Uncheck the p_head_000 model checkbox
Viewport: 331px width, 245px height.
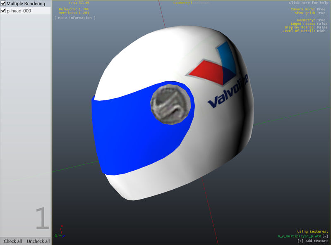coord(3,11)
